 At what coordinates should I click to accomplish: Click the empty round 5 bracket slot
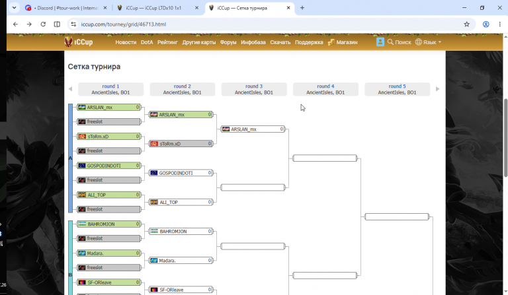[397, 216]
